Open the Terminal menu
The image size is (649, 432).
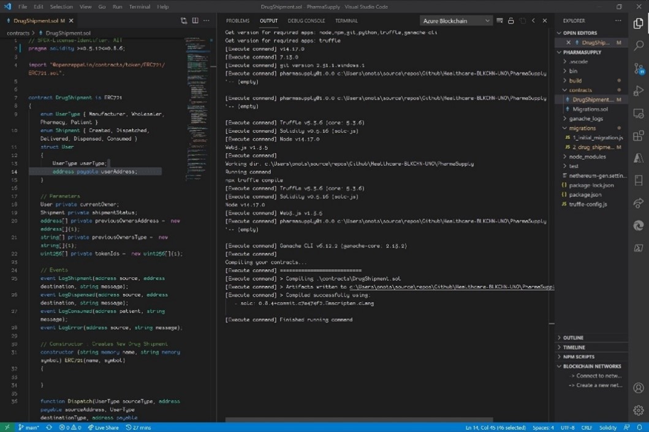point(139,7)
